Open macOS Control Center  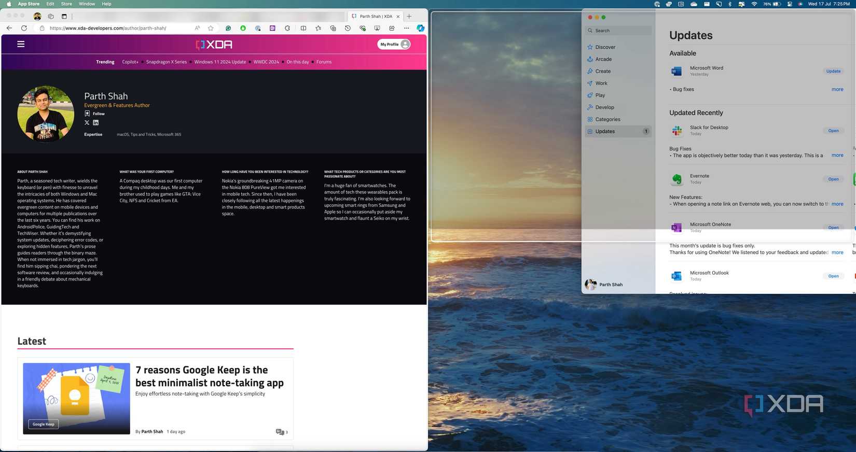[790, 4]
